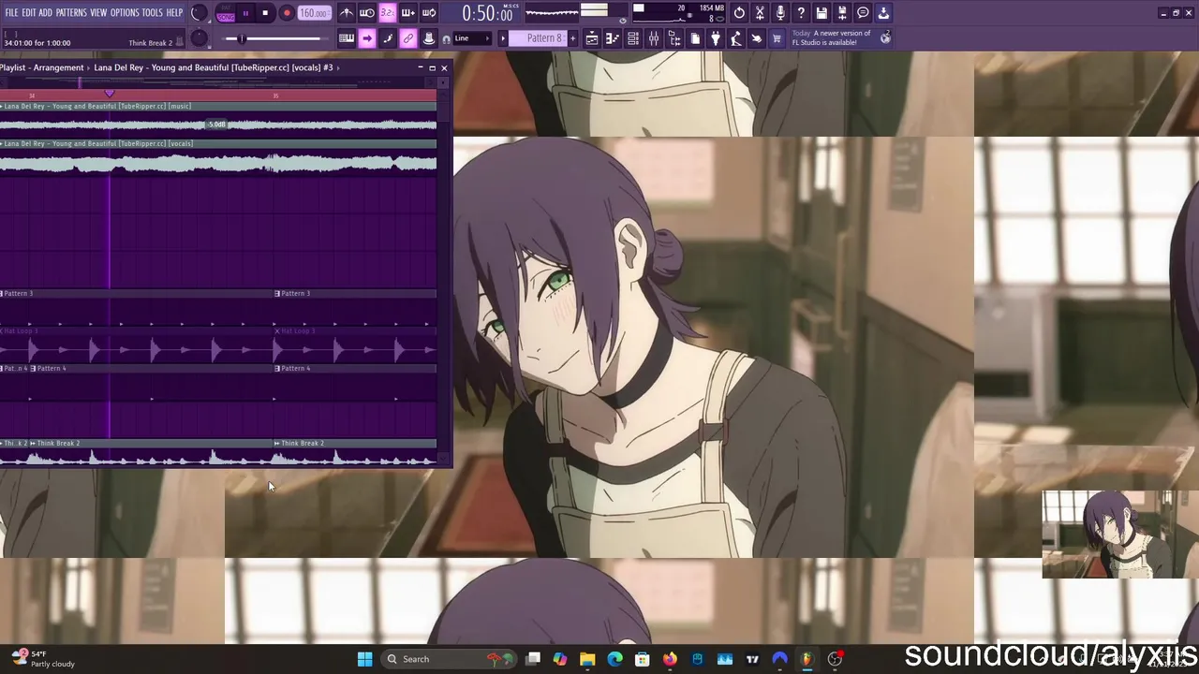Save project with floppy disk icon
The width and height of the screenshot is (1199, 674).
[822, 13]
